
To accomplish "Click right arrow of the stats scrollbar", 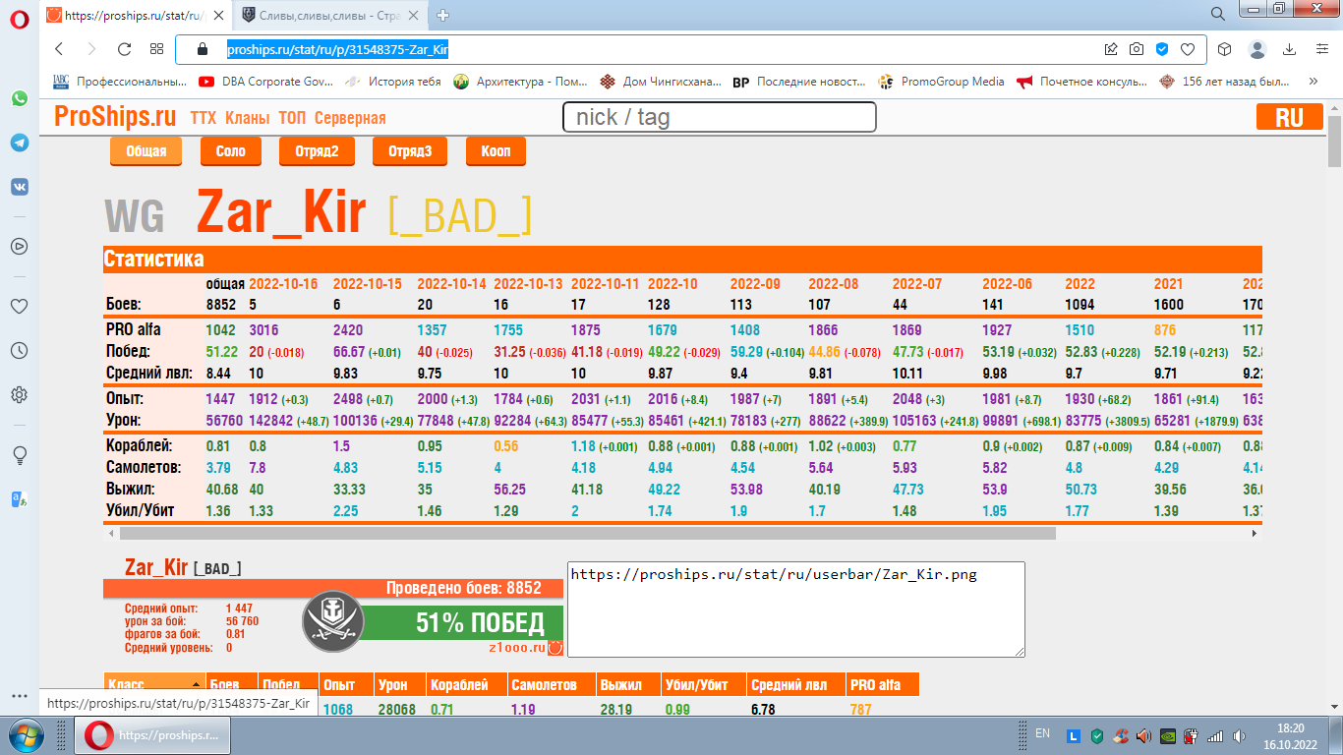I will (1255, 533).
